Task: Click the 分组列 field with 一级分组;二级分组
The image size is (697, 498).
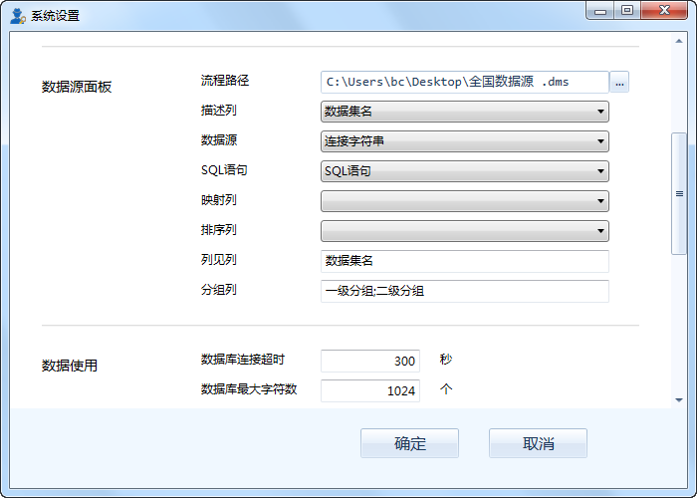Action: pos(465,291)
